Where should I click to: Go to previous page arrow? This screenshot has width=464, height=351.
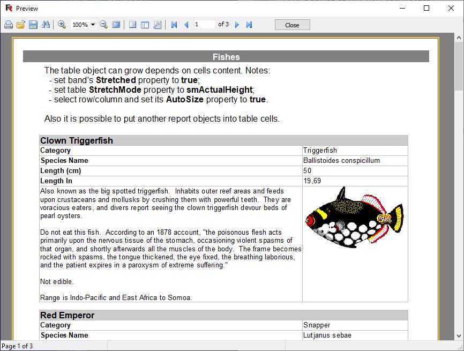pyautogui.click(x=186, y=25)
